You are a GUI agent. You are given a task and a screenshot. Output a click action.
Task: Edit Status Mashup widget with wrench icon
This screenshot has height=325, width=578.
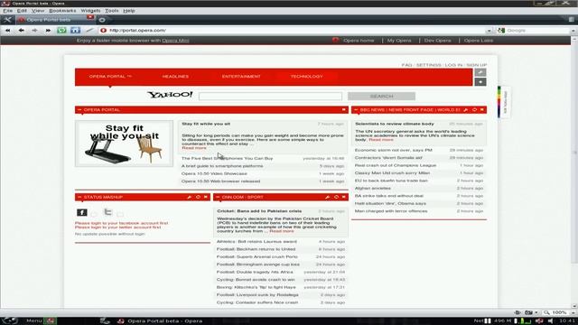[x=189, y=197]
